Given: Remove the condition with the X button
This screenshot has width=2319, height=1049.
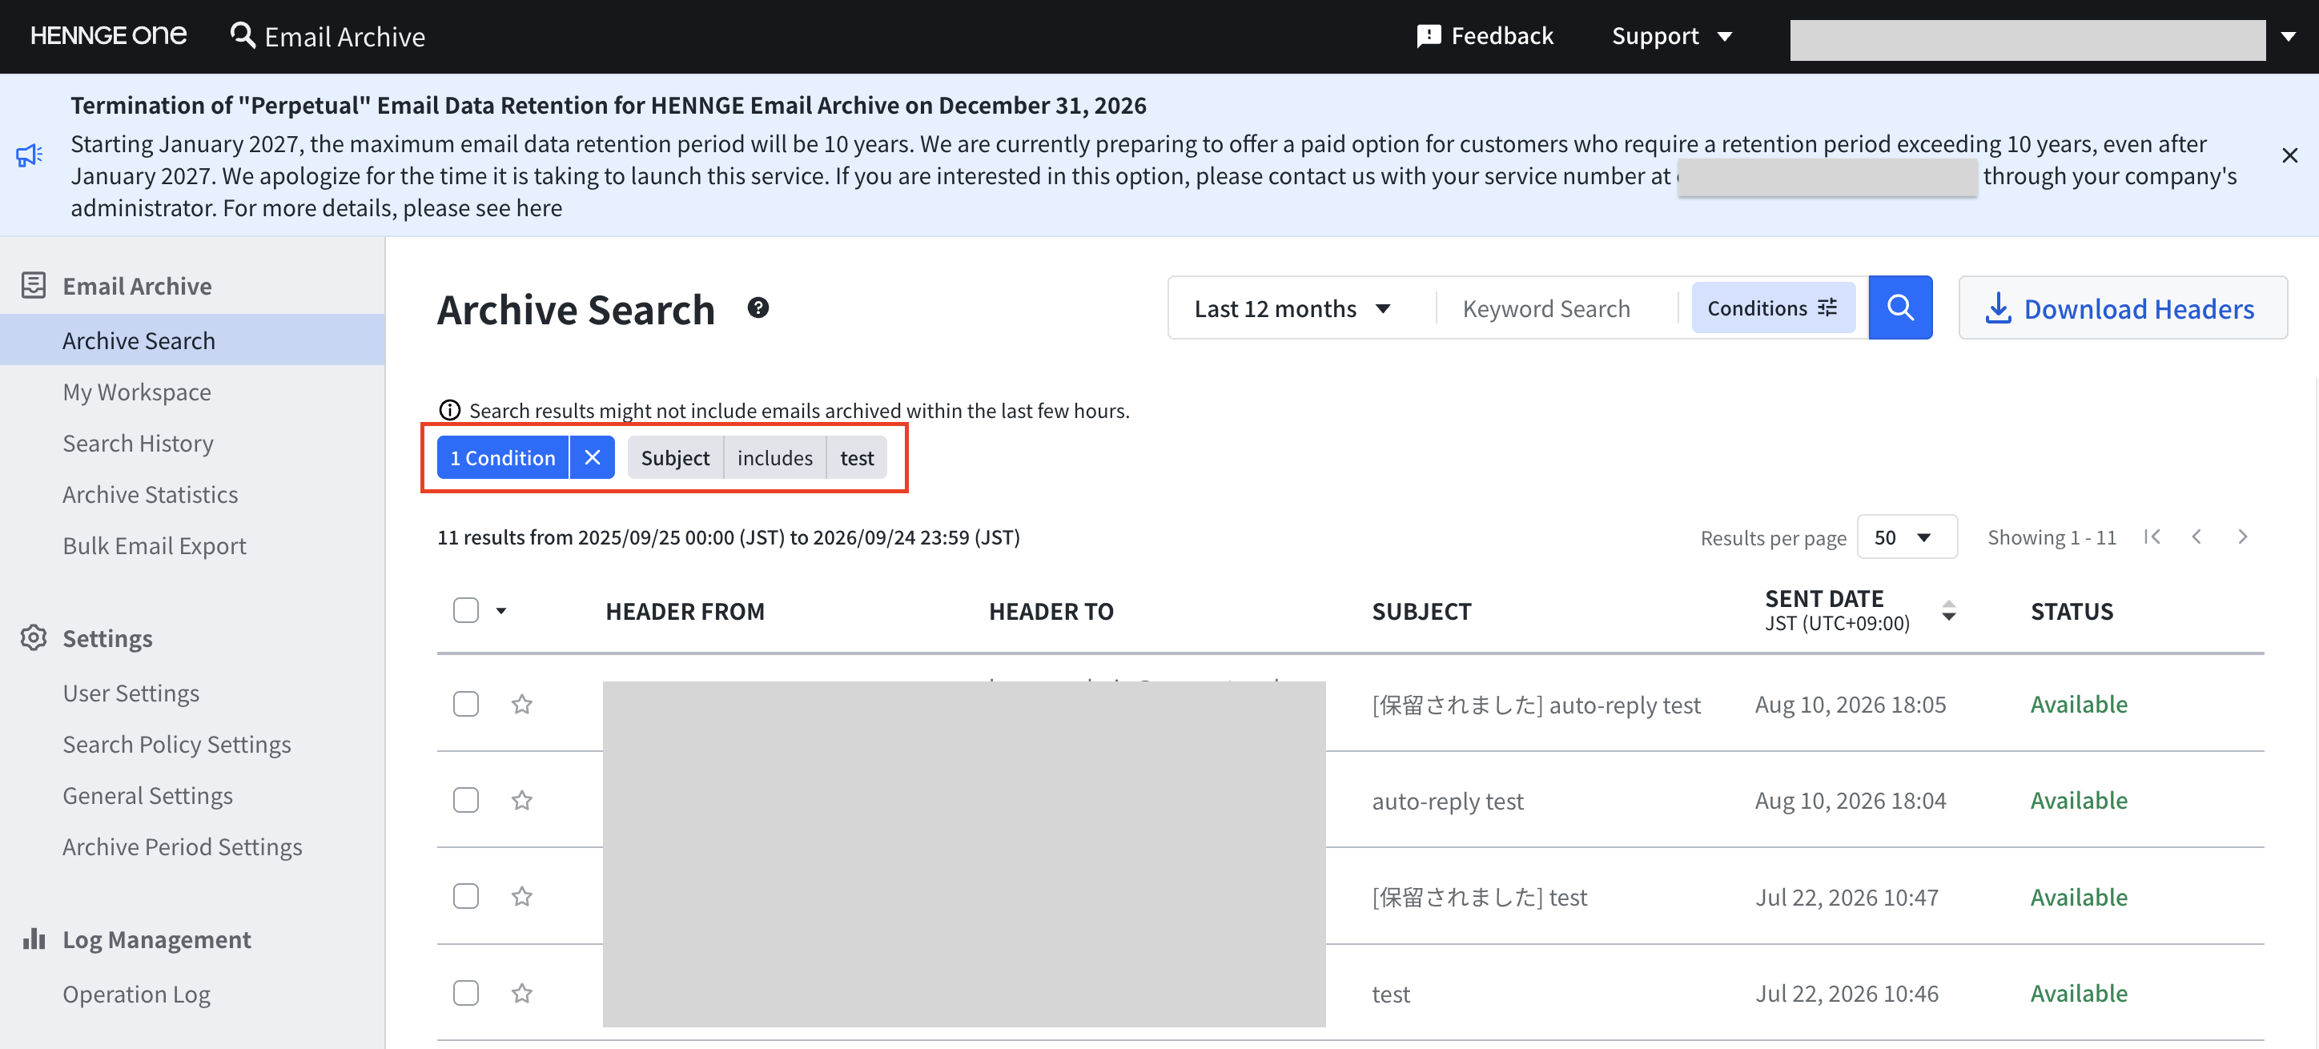Looking at the screenshot, I should 593,457.
